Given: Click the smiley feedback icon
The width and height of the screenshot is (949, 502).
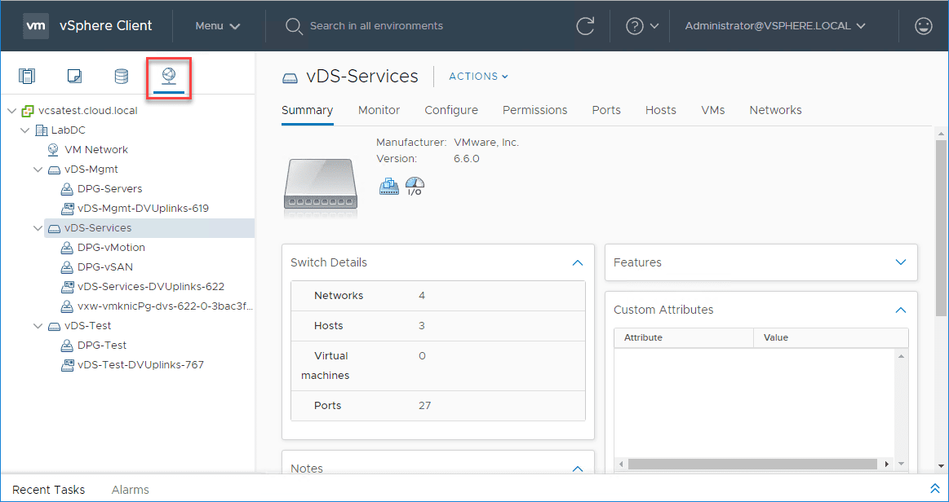Looking at the screenshot, I should coord(923,26).
